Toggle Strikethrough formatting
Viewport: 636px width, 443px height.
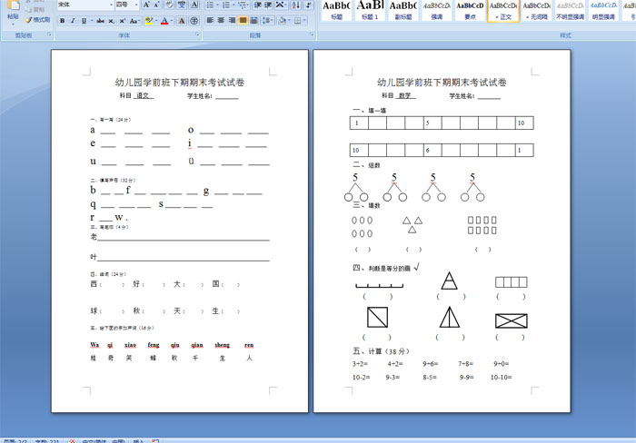click(100, 21)
